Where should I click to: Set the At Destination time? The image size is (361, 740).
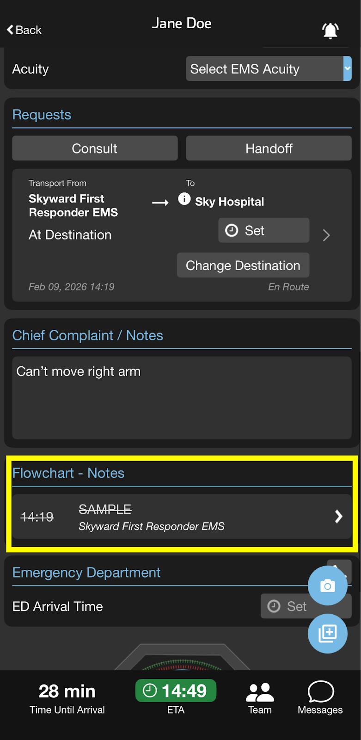263,230
